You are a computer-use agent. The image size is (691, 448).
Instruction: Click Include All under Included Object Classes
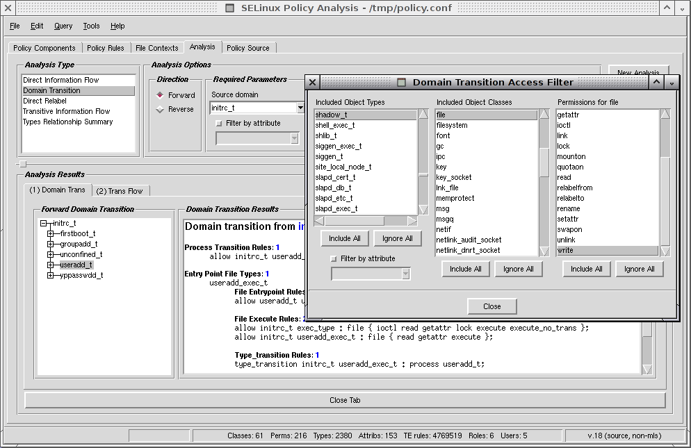465,269
